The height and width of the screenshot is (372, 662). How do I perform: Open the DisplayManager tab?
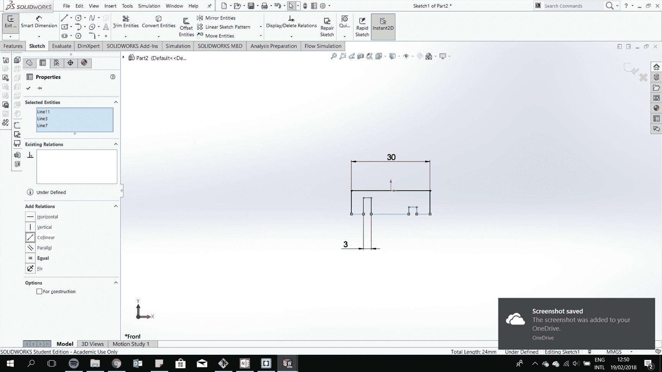84,63
